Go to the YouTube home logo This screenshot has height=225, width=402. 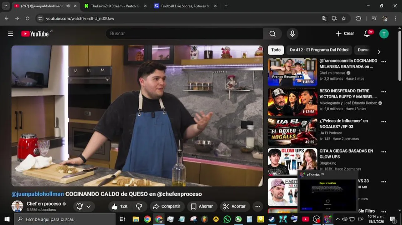[x=35, y=34]
